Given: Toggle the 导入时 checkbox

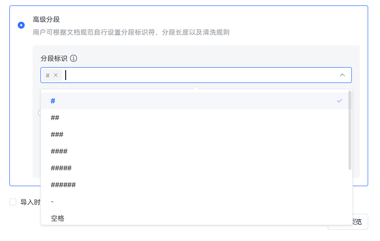Looking at the screenshot, I should (x=13, y=202).
